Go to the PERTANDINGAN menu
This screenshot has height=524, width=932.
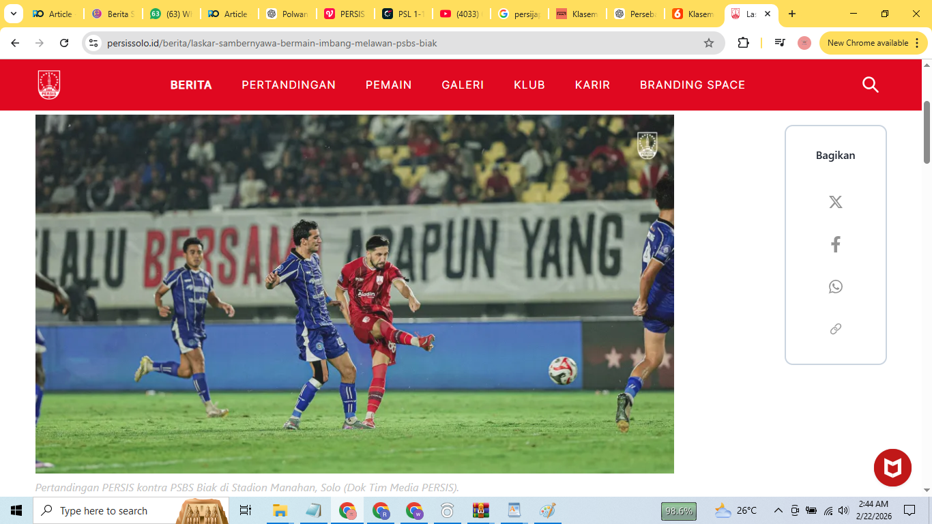289,85
